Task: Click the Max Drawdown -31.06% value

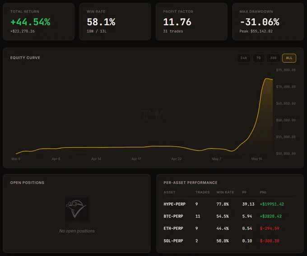Action: 260,22
